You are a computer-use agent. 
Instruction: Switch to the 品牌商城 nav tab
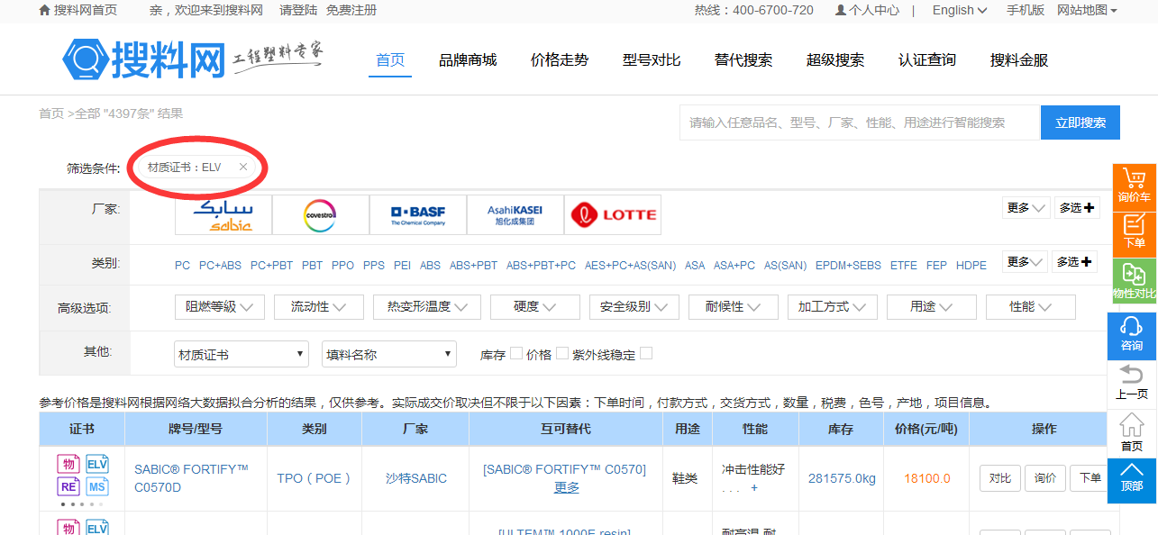click(468, 60)
